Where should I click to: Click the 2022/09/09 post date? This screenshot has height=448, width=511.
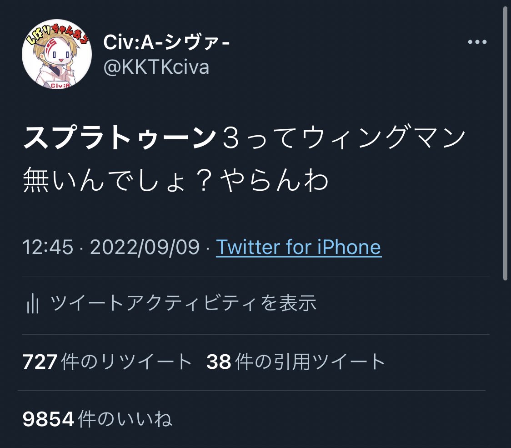click(x=145, y=247)
